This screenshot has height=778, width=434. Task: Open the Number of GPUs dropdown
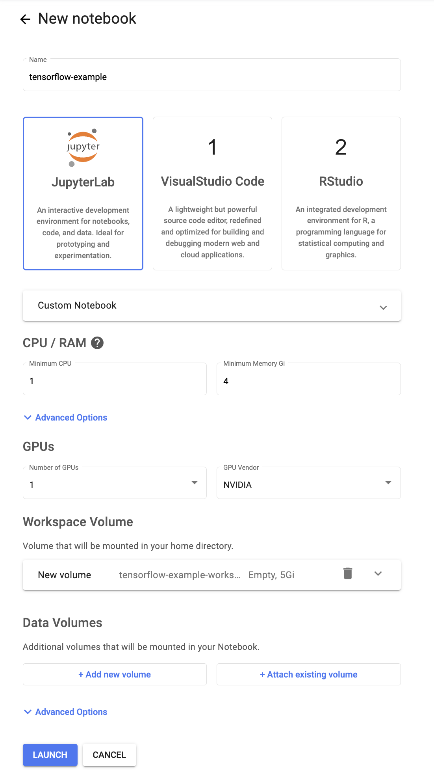[115, 483]
